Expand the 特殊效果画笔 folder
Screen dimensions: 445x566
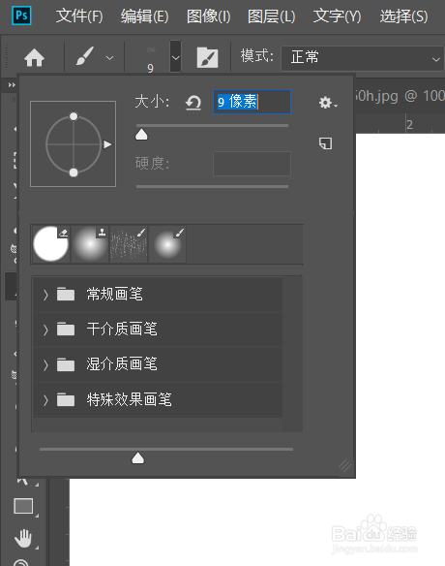point(45,400)
